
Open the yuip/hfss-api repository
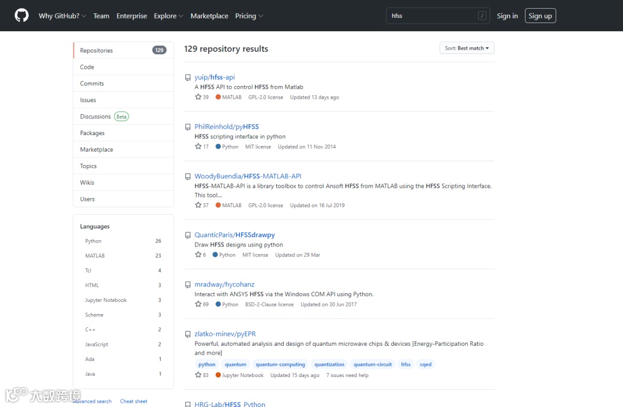point(215,77)
